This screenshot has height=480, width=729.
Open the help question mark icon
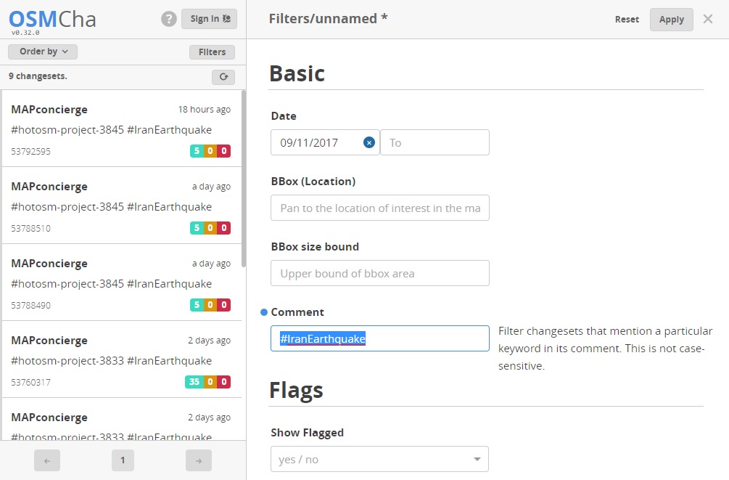tap(169, 19)
